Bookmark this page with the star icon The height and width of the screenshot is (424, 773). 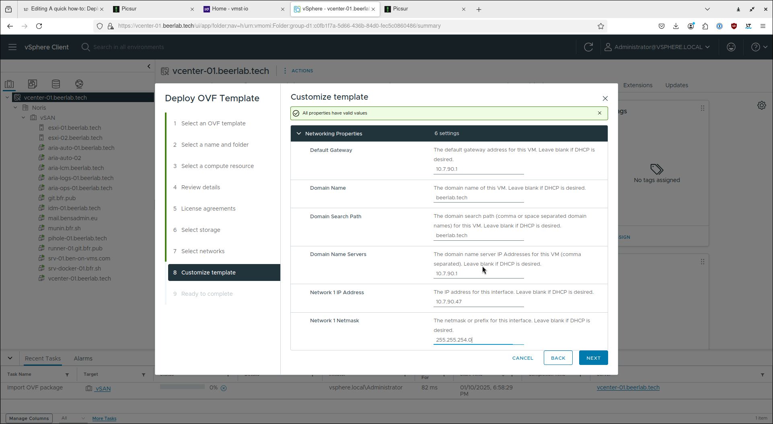(x=600, y=26)
